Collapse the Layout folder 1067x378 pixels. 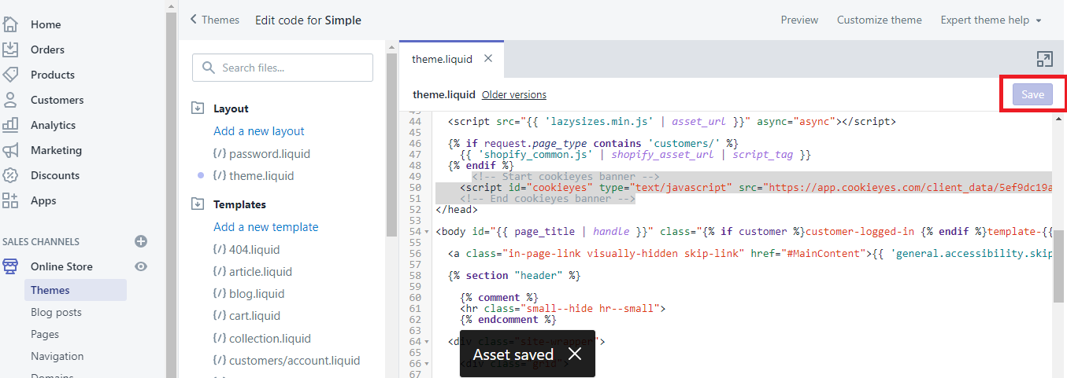click(198, 108)
